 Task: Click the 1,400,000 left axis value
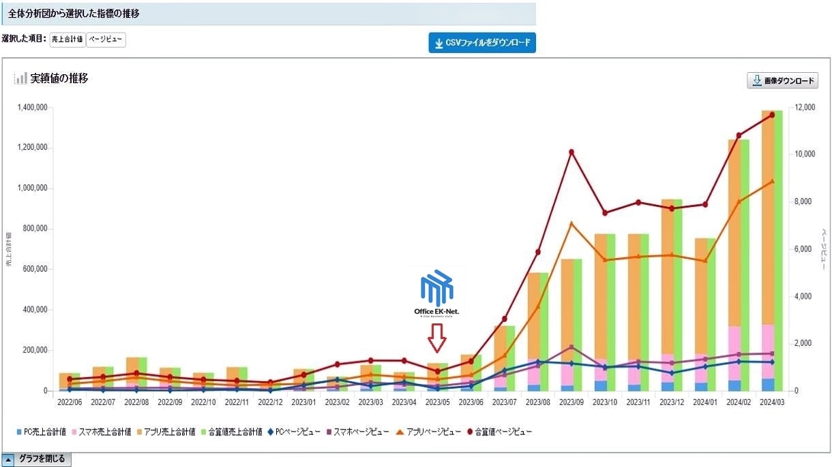pyautogui.click(x=32, y=108)
